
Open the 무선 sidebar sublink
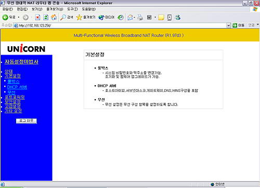[x=11, y=92]
